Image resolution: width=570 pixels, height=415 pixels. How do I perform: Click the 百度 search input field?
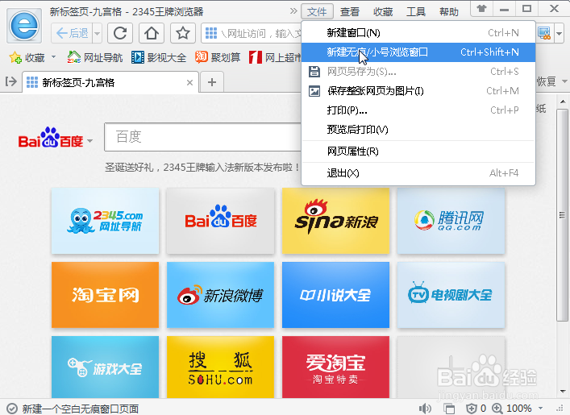(x=203, y=137)
